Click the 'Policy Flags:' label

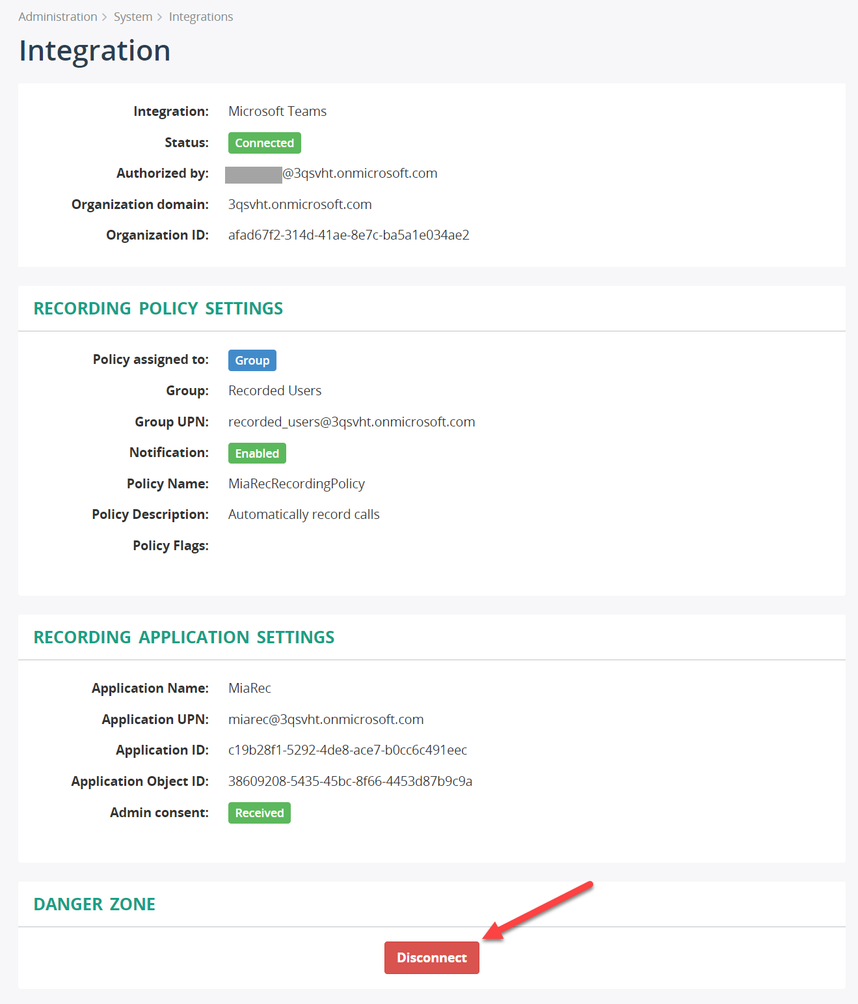171,546
